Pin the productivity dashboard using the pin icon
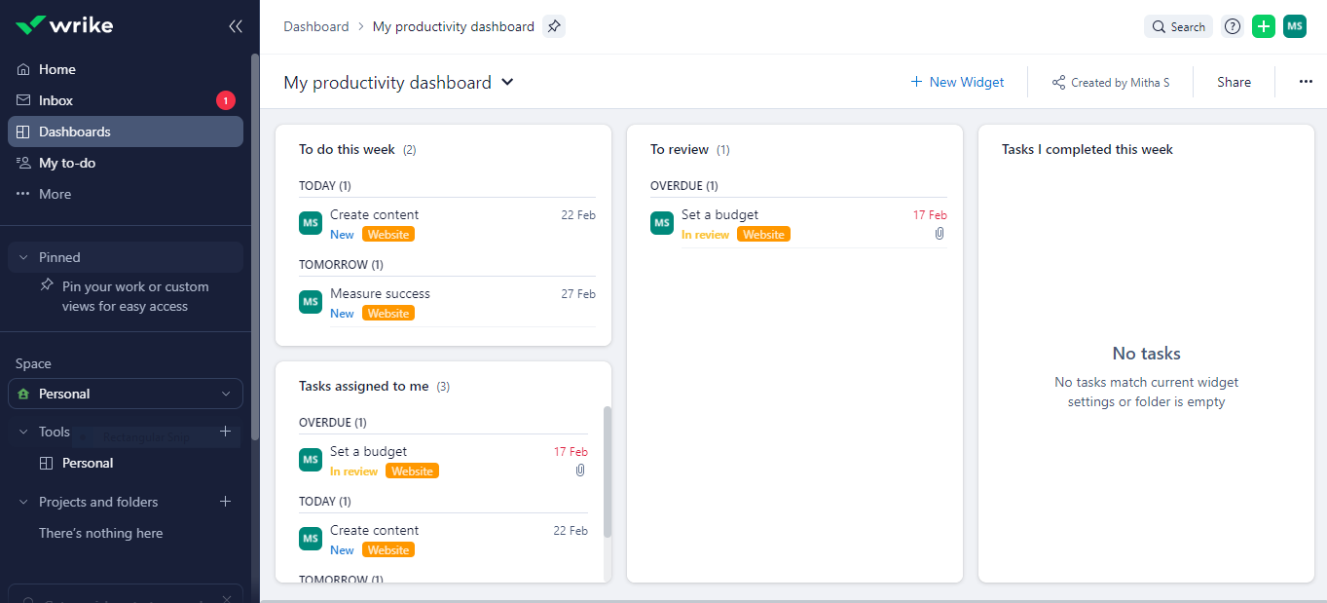The image size is (1327, 603). coord(553,26)
